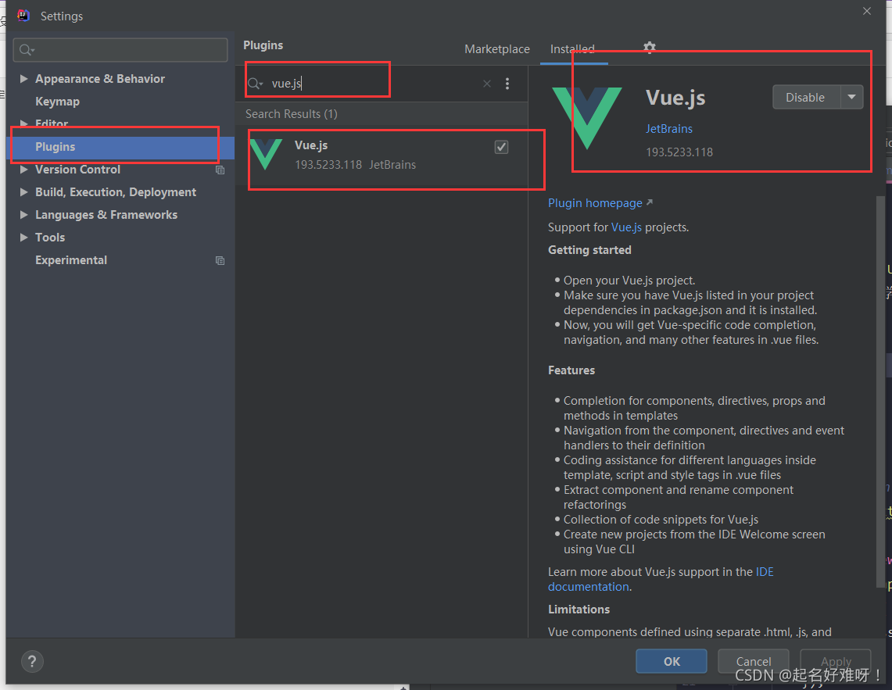
Task: Click the 'Plugins' panel heading
Action: (x=263, y=45)
